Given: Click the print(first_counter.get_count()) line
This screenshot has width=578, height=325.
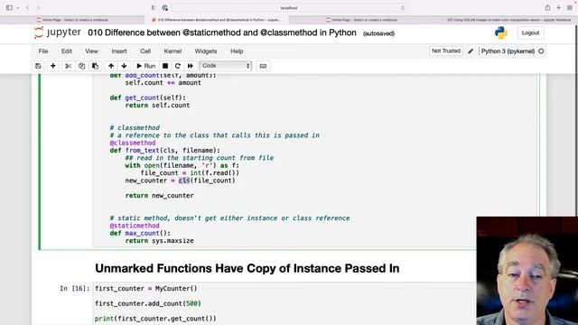Looking at the screenshot, I should pyautogui.click(x=155, y=319).
